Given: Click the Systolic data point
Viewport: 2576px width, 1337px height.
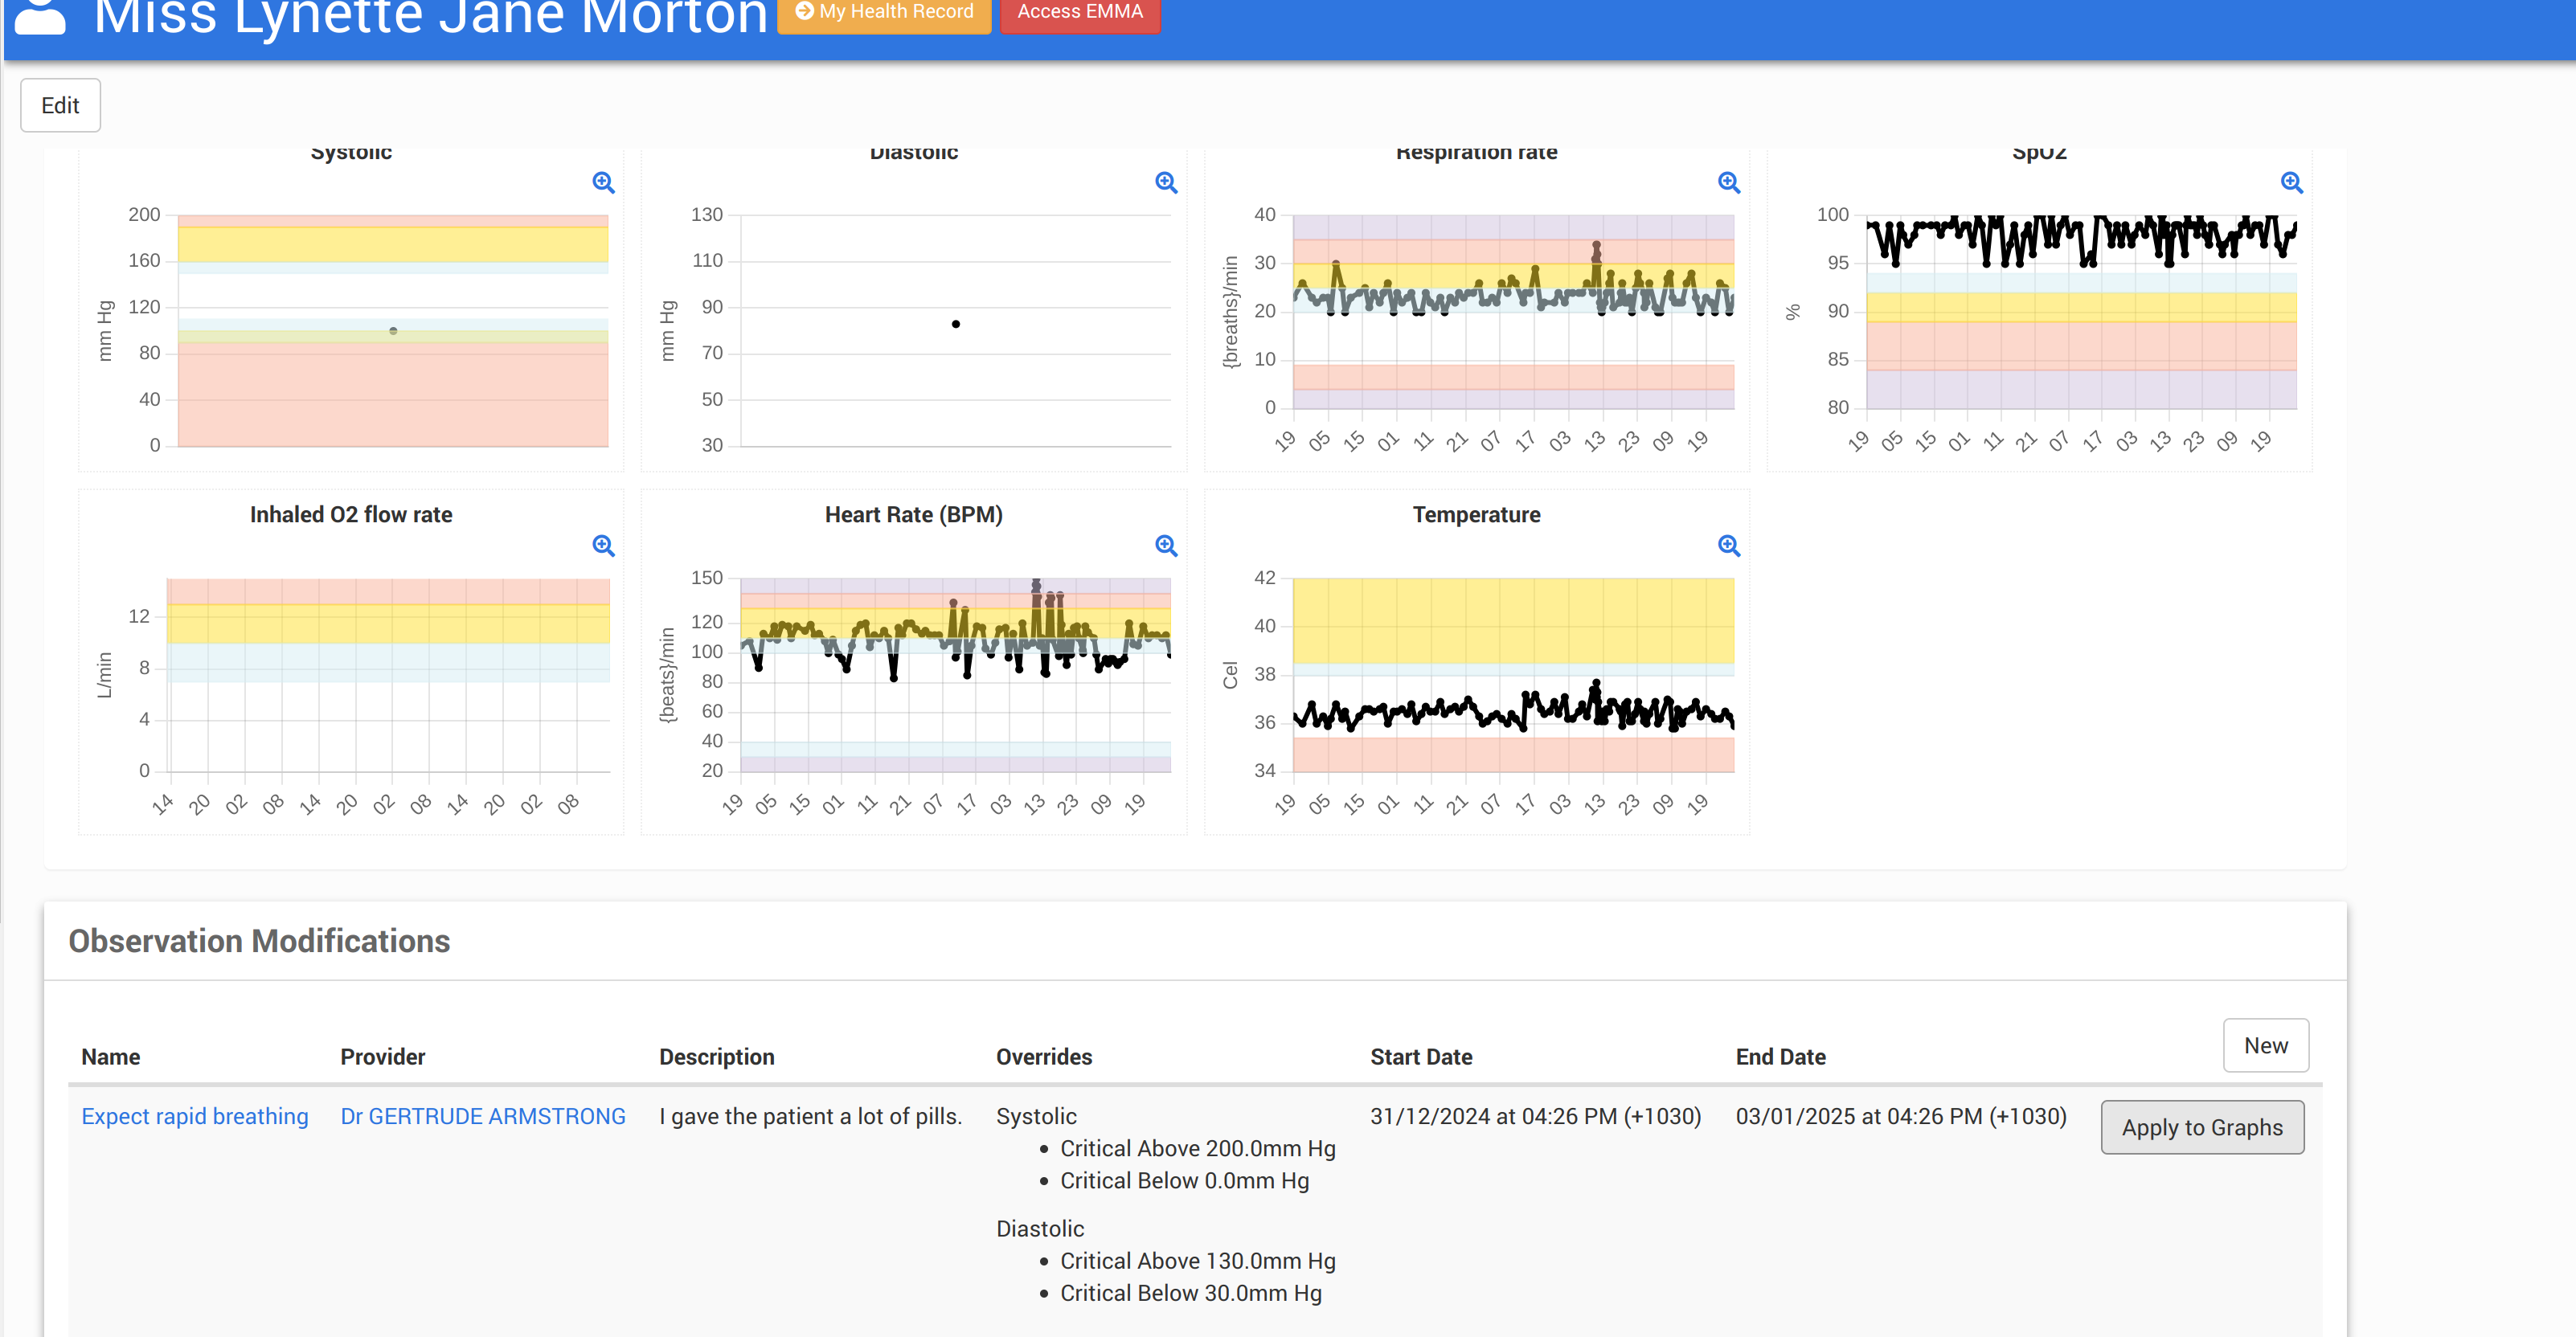Looking at the screenshot, I should coord(393,331).
